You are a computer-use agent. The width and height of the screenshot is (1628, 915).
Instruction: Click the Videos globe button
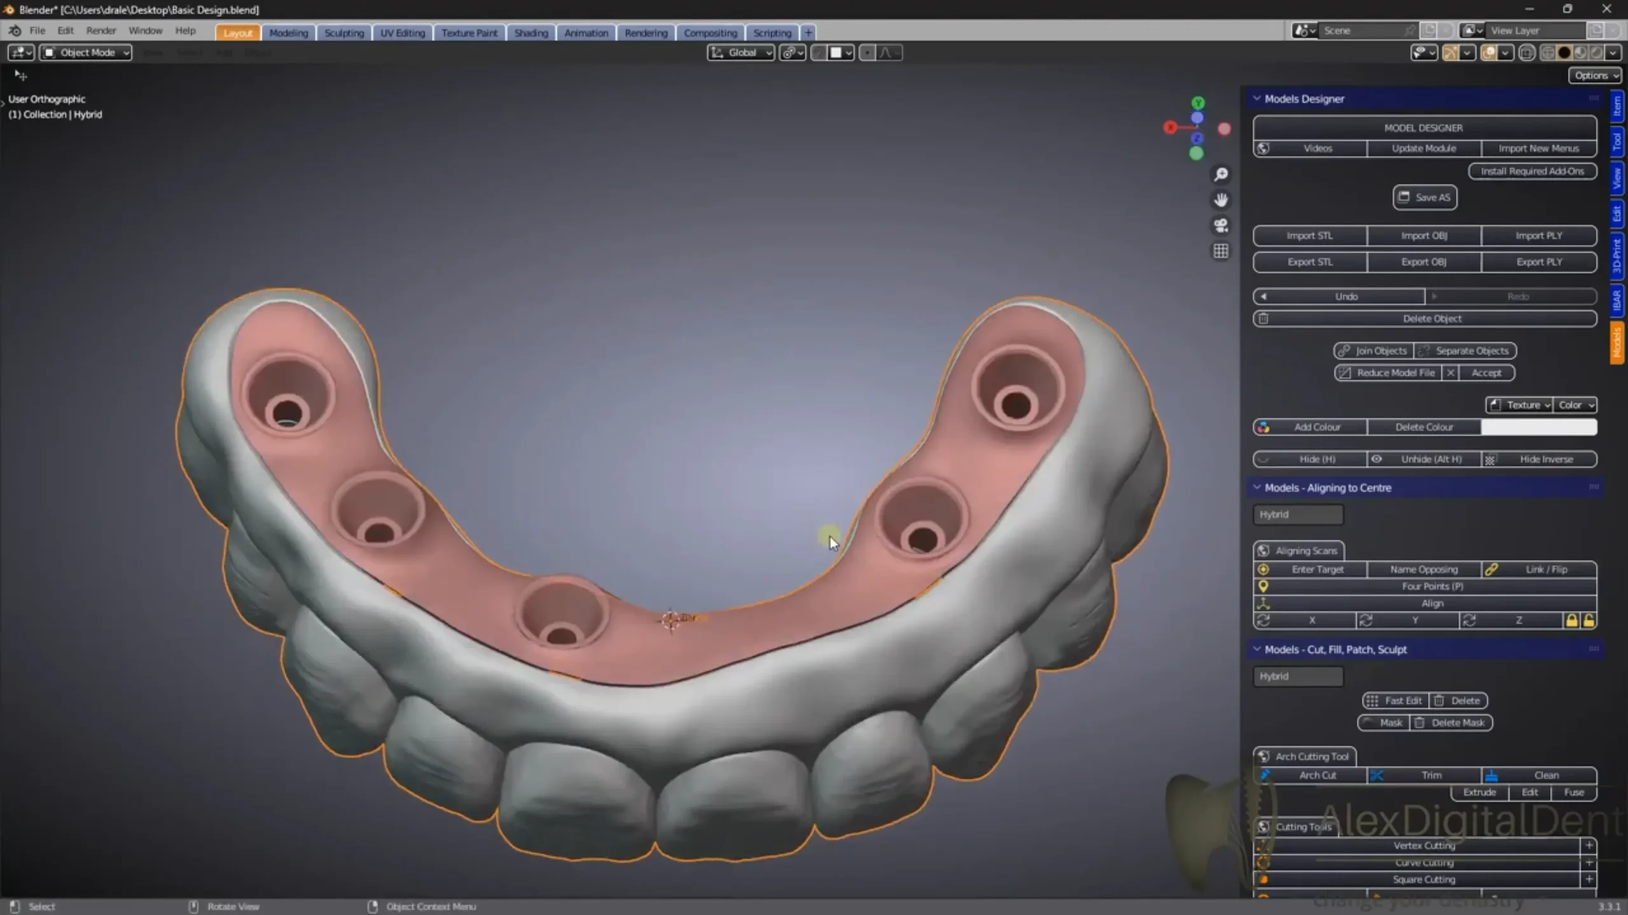[x=1310, y=148]
